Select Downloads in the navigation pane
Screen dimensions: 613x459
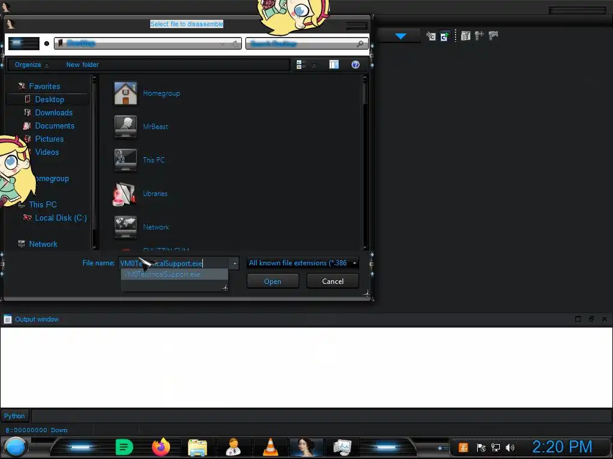[53, 113]
